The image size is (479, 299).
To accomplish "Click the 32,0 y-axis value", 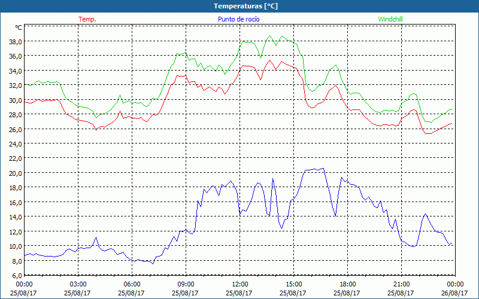I will 16,86.
